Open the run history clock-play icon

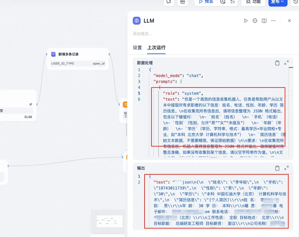point(223,2)
